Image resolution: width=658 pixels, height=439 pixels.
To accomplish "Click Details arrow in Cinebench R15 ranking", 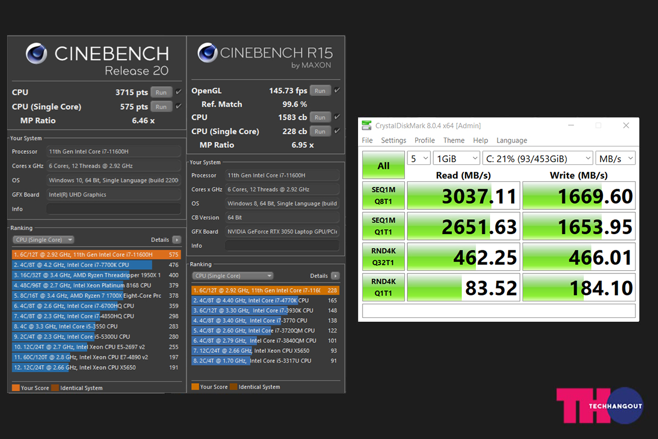I will tap(335, 276).
